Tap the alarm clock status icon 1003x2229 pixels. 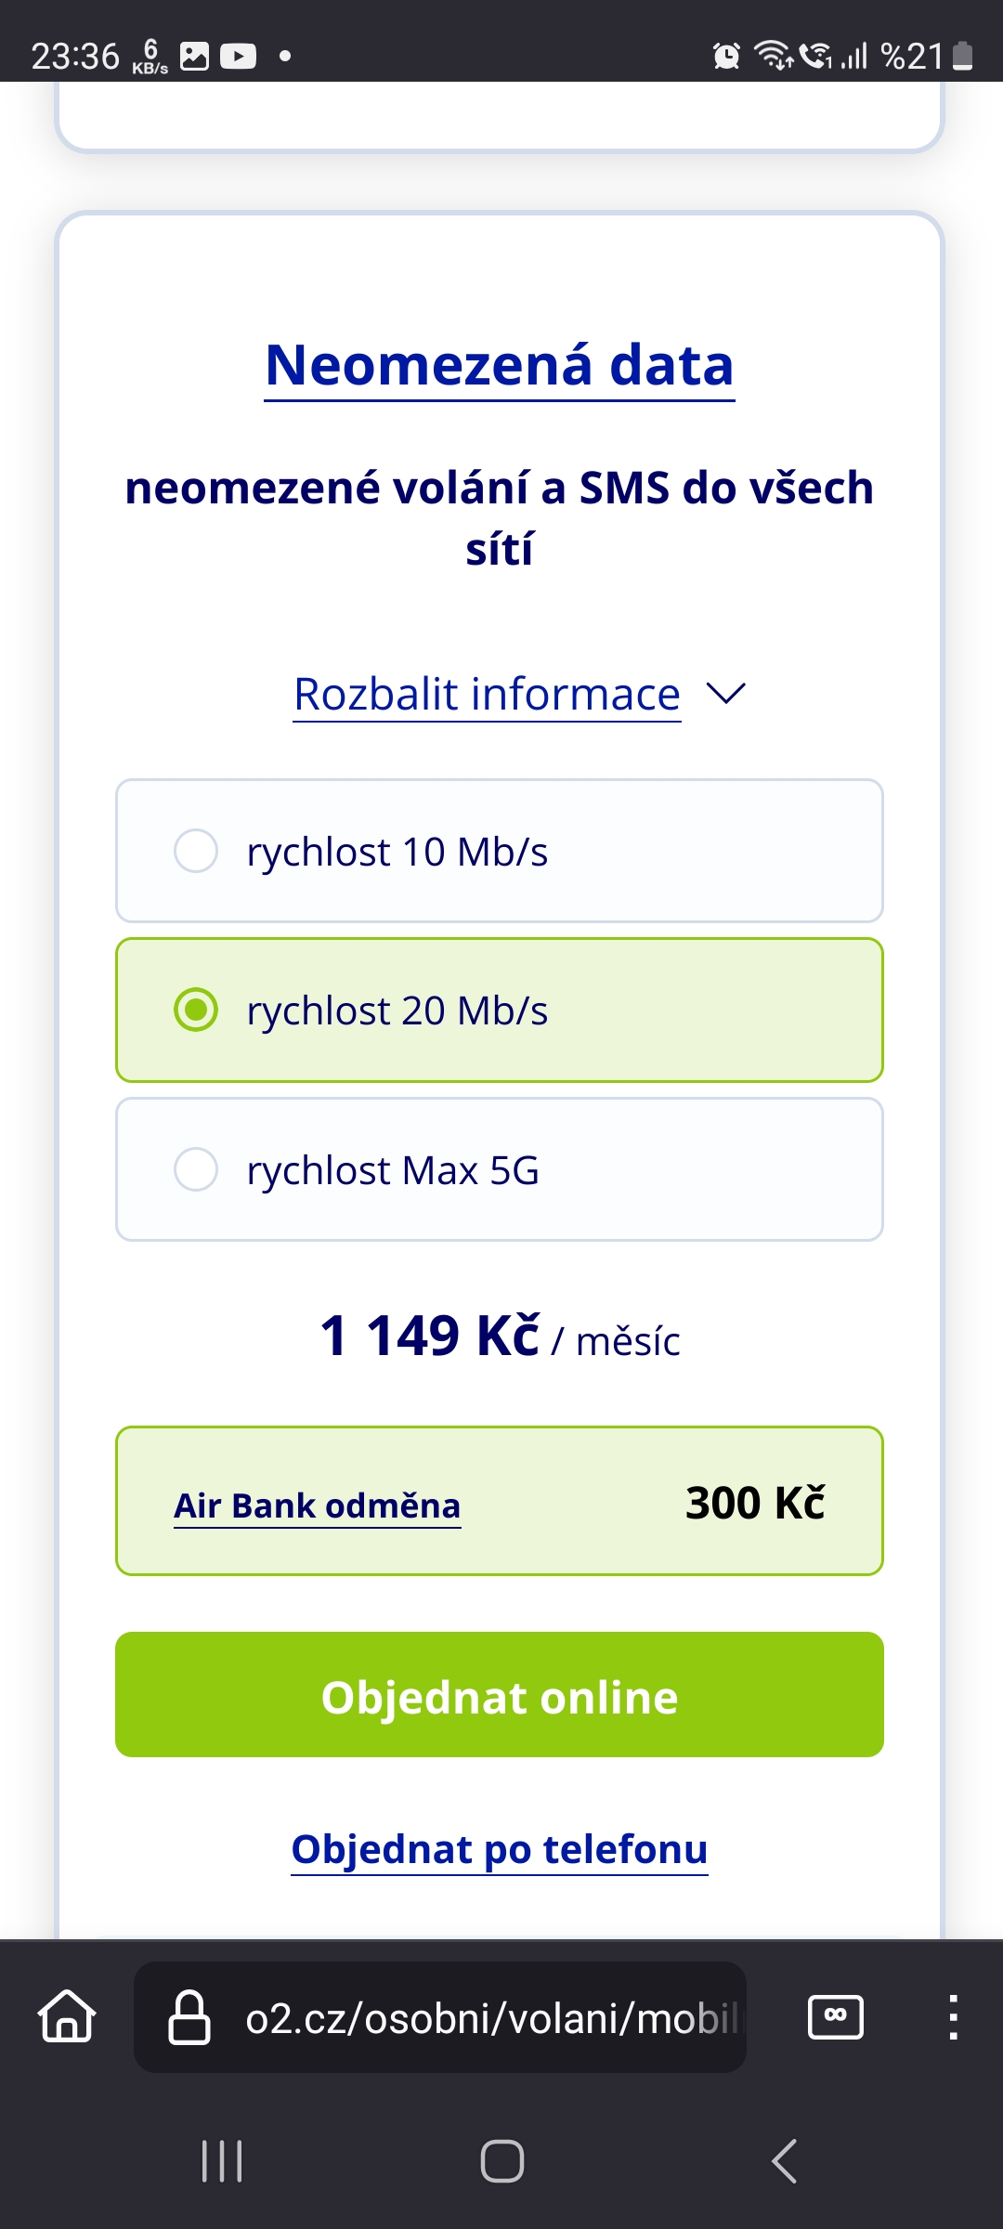(726, 57)
